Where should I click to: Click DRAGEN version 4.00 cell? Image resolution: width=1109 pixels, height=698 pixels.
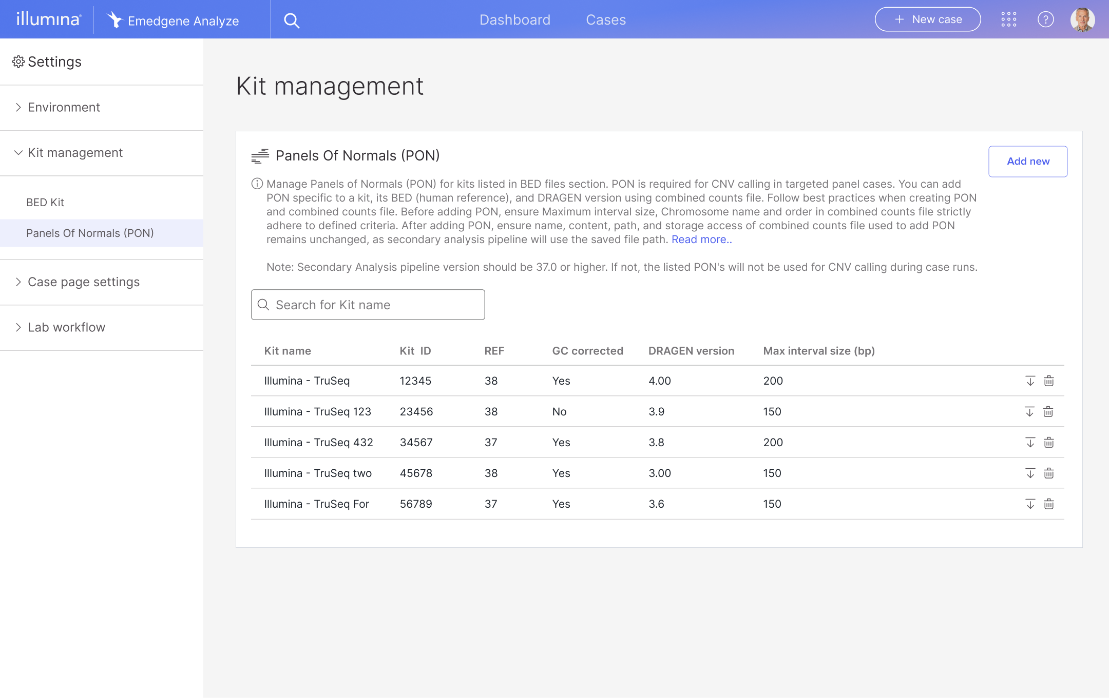660,381
